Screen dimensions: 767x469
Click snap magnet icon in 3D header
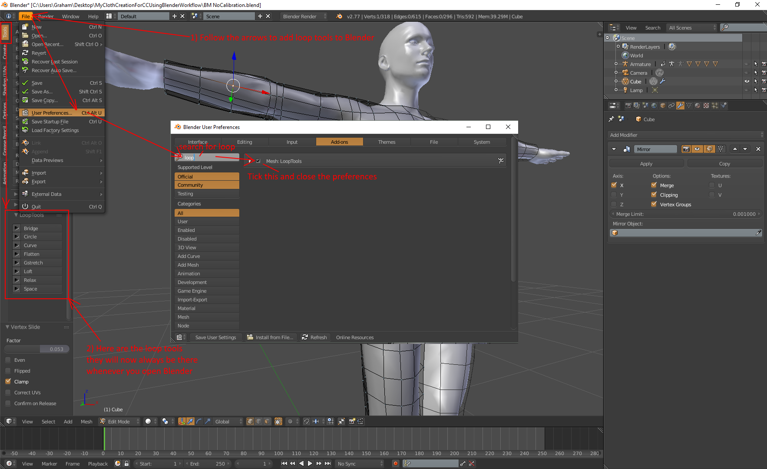click(306, 421)
